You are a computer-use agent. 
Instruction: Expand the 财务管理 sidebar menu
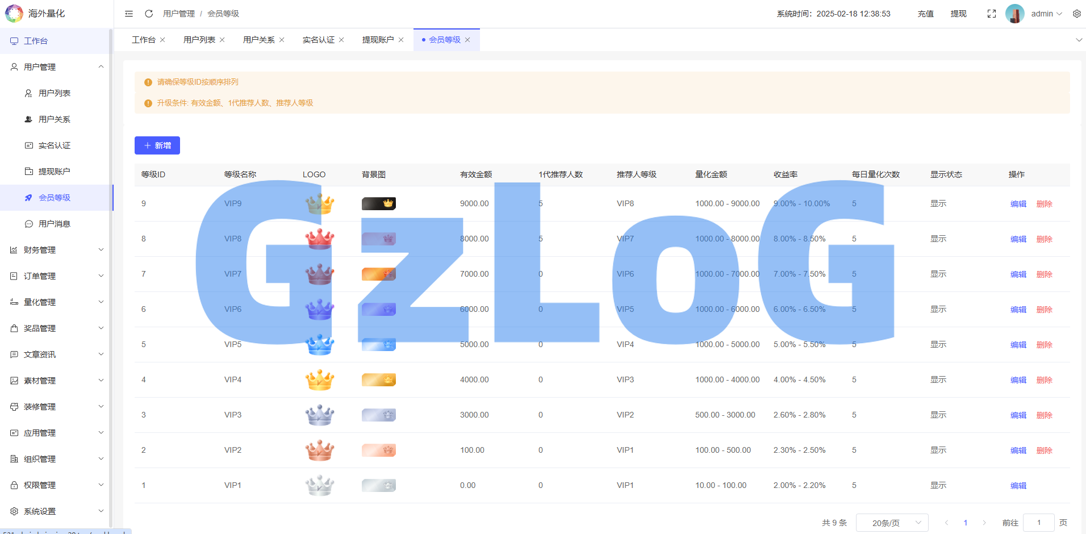tap(57, 250)
